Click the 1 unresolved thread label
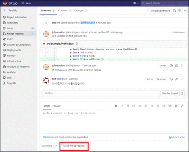The height and width of the screenshot is (152, 189). tap(160, 11)
